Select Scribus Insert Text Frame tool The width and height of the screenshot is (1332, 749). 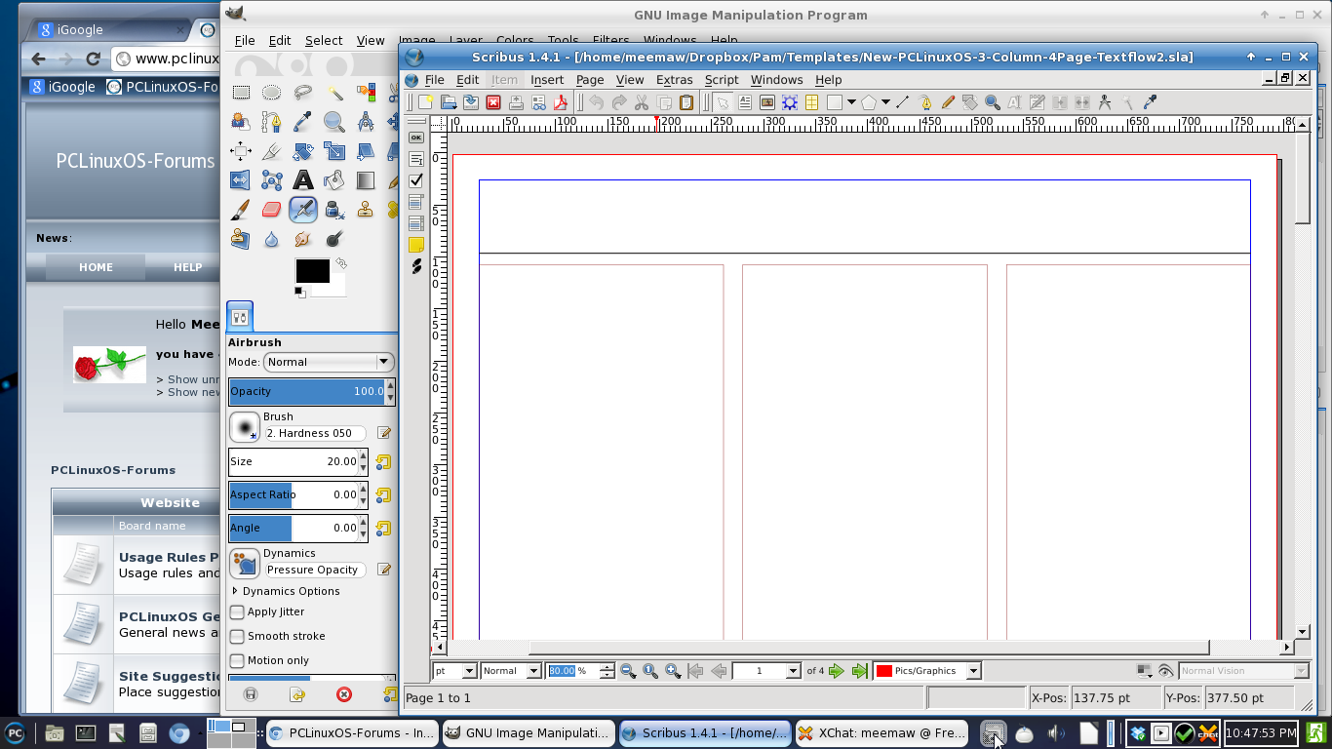pos(744,102)
